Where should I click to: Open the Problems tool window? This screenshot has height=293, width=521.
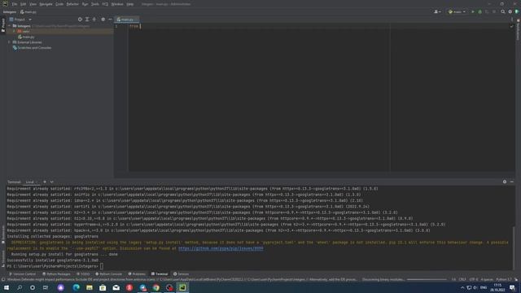click(137, 274)
